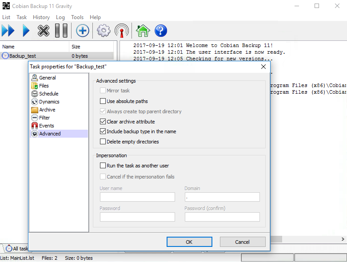The height and width of the screenshot is (262, 347).
Task: Switch to the Dynamics page
Action: point(49,102)
